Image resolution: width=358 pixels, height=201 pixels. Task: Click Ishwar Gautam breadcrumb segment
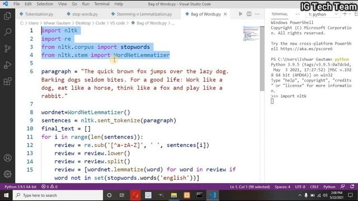pyautogui.click(x=57, y=23)
